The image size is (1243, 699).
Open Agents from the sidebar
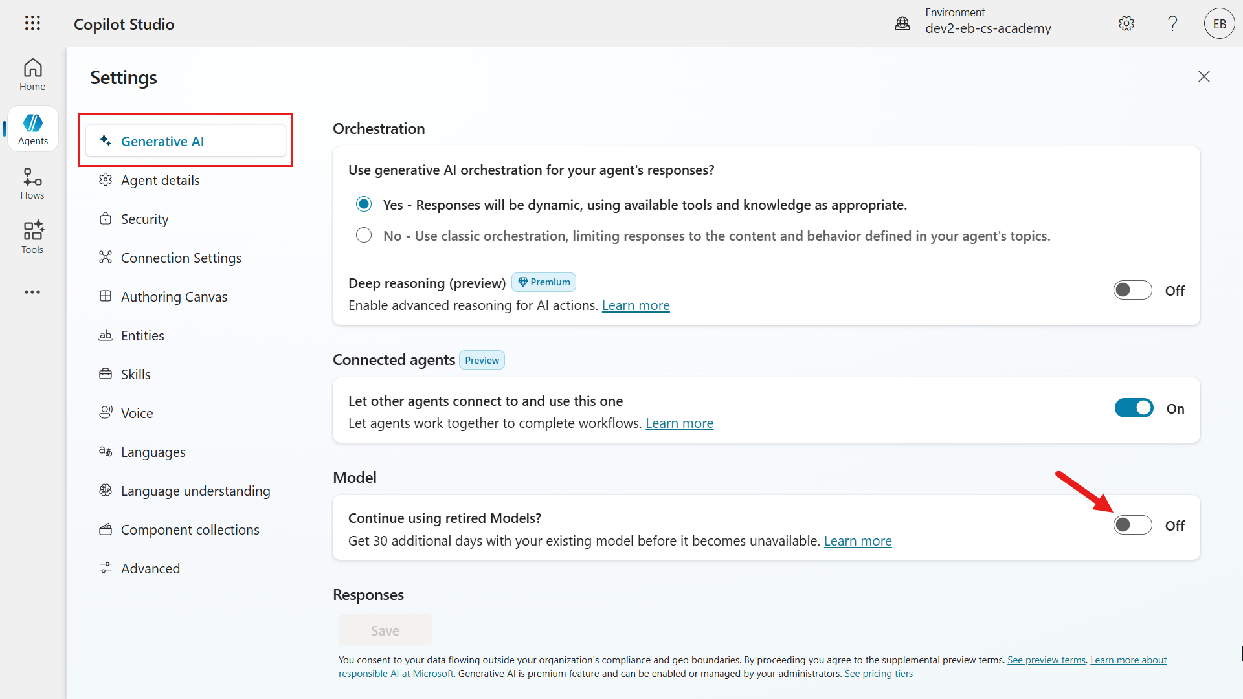point(32,129)
